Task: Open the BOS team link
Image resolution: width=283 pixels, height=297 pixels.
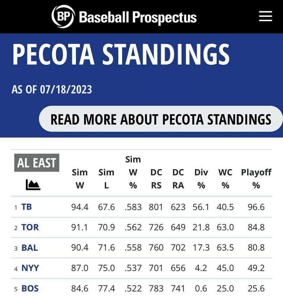Action: click(x=30, y=288)
